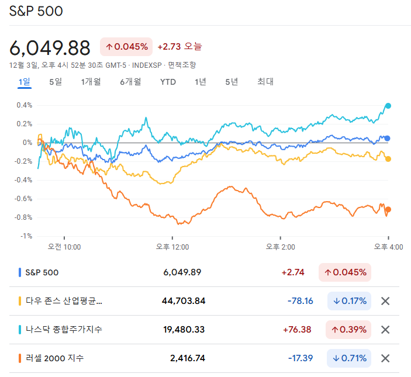
Task: Click the 0.39% up badge for 나스닥
Action: pyautogui.click(x=348, y=330)
